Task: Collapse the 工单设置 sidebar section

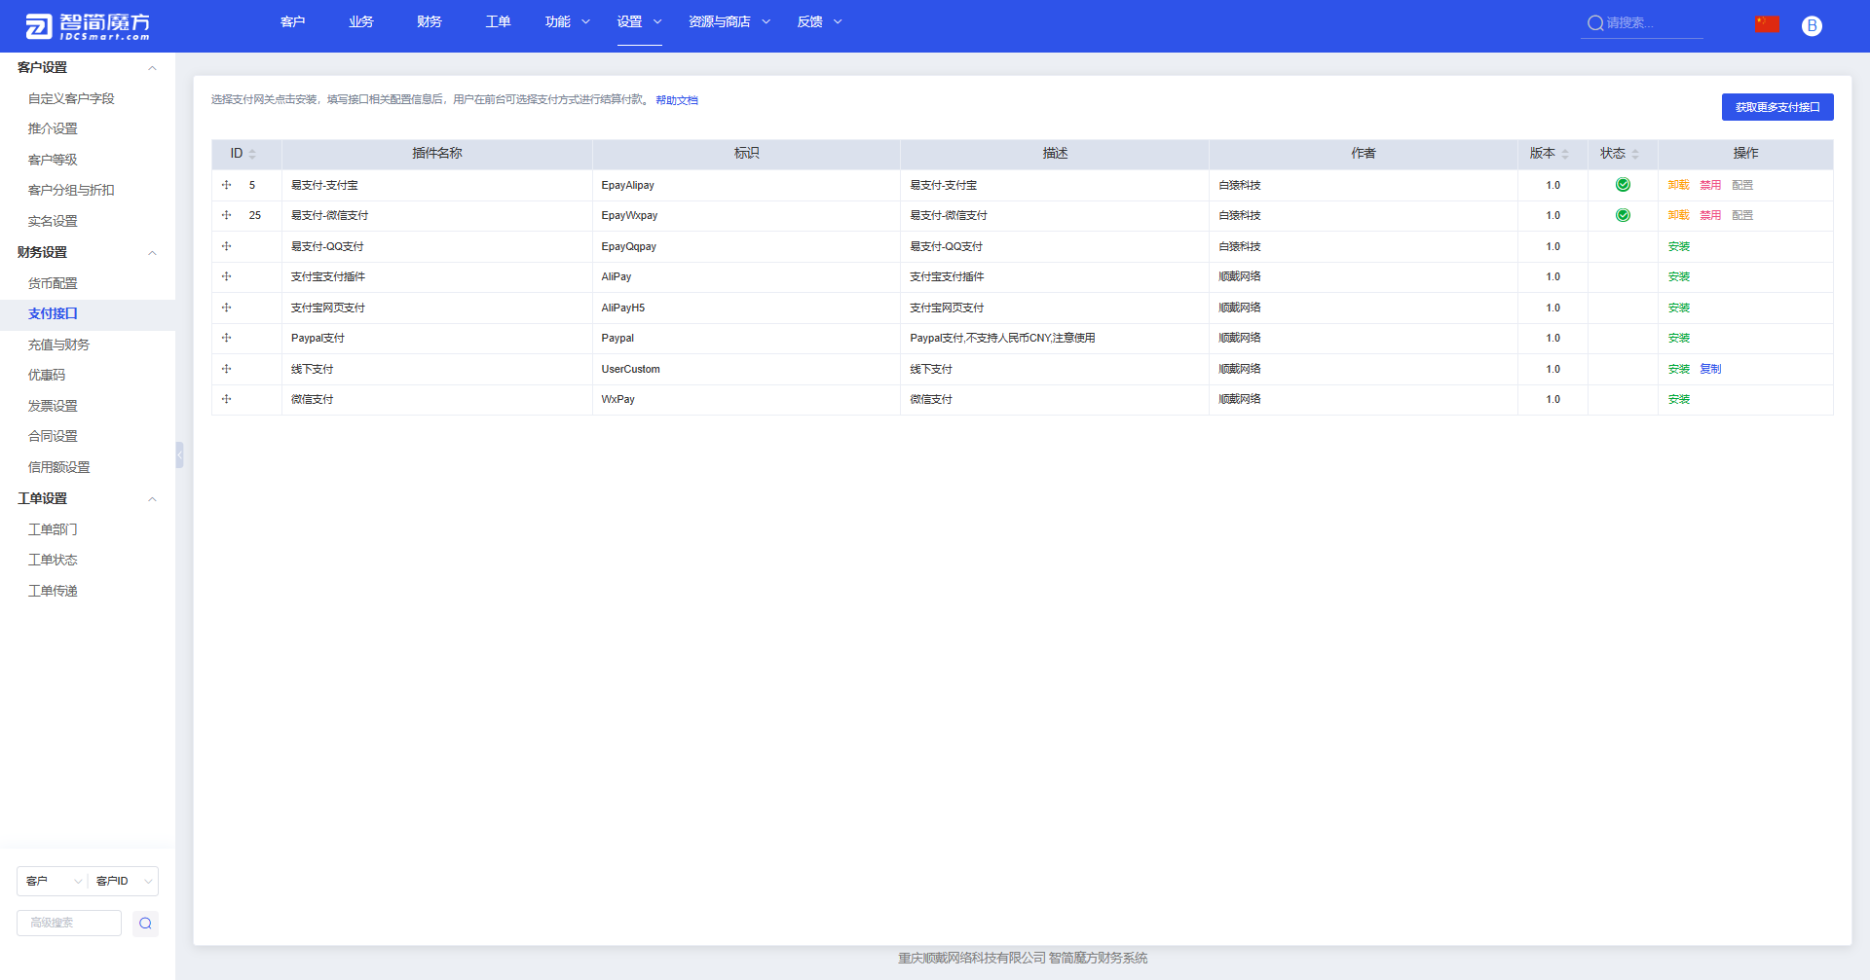Action: click(x=152, y=499)
